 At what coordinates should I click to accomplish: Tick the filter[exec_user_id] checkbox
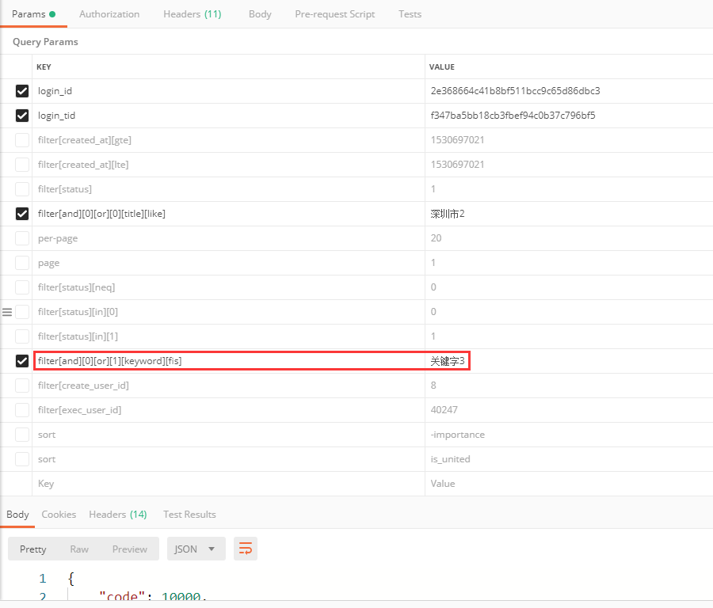pyautogui.click(x=22, y=410)
